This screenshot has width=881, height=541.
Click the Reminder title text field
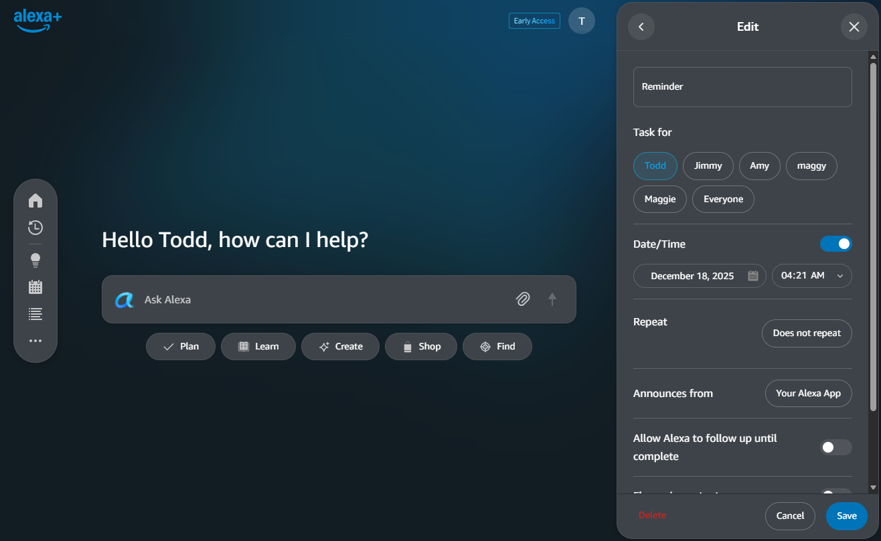(x=742, y=86)
